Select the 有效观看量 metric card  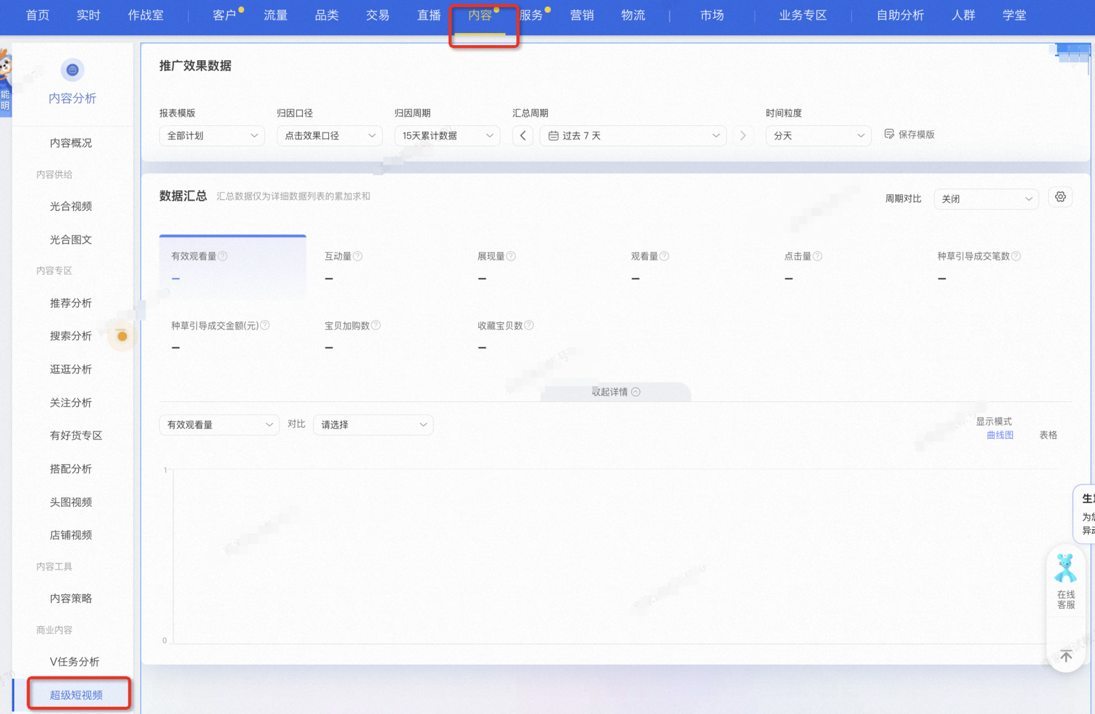click(233, 265)
